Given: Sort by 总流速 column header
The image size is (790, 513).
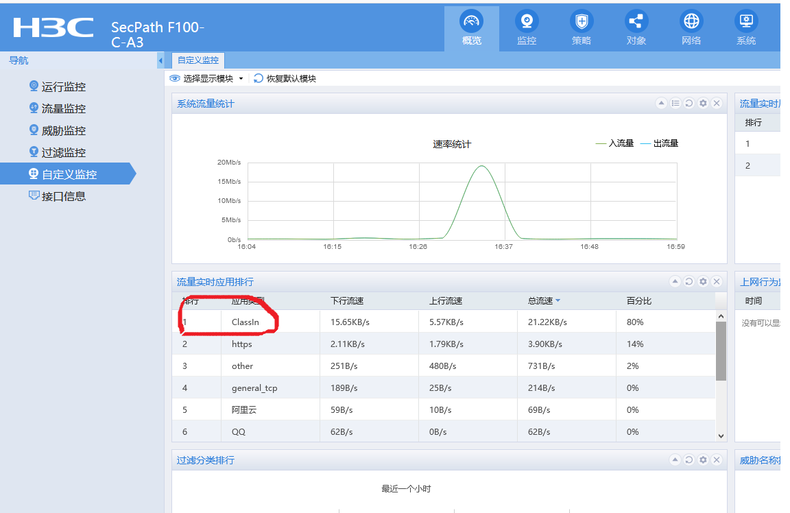Looking at the screenshot, I should click(540, 301).
